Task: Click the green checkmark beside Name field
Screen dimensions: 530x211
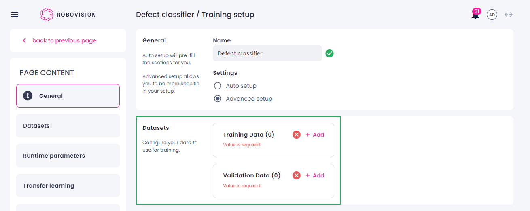Action: (x=329, y=53)
